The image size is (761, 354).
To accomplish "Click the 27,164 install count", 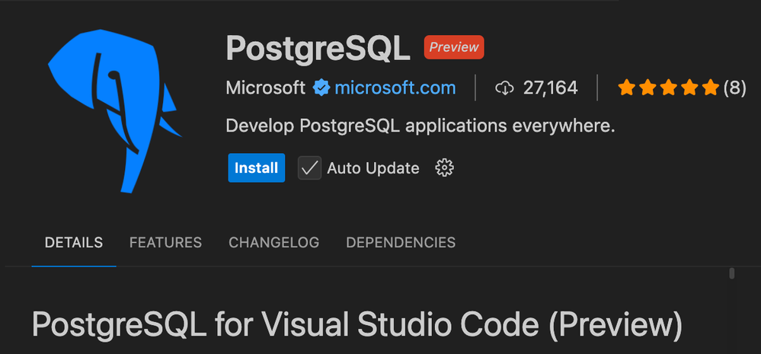I will click(550, 88).
